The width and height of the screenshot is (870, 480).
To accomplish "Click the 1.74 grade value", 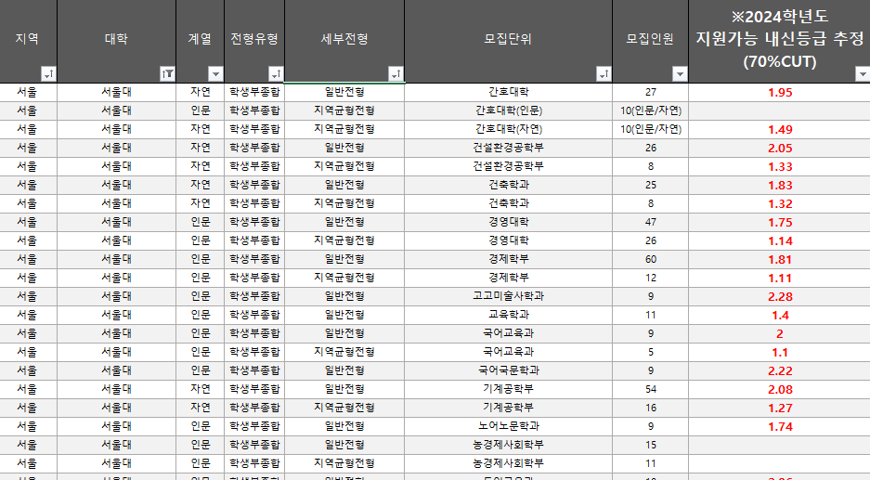I will pyautogui.click(x=780, y=427).
